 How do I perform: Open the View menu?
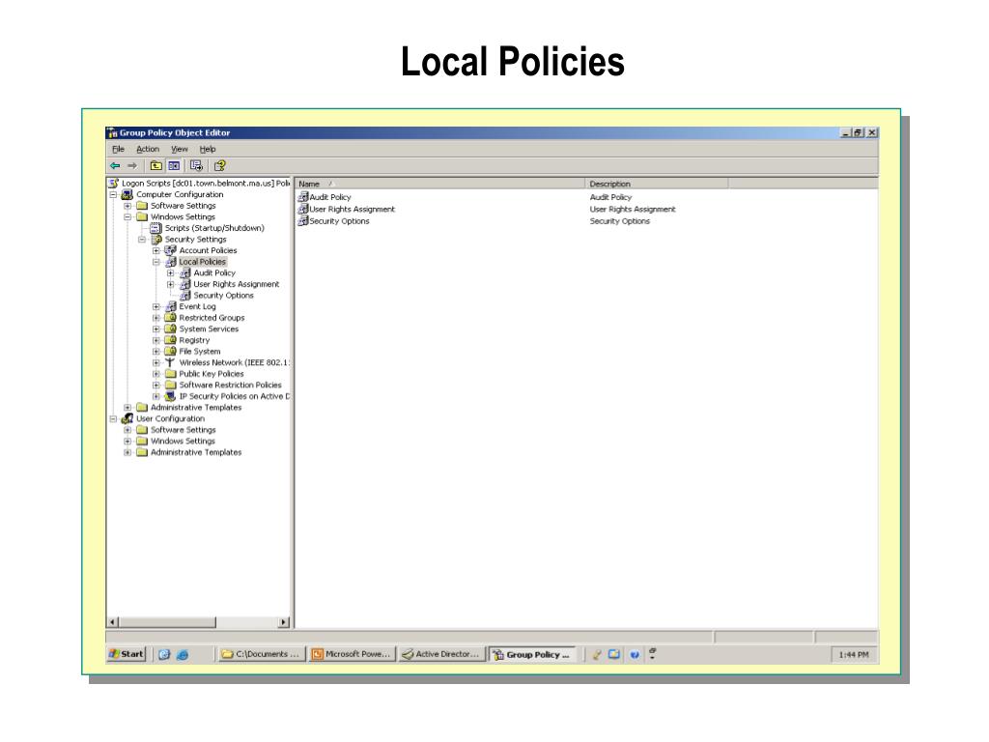click(180, 149)
